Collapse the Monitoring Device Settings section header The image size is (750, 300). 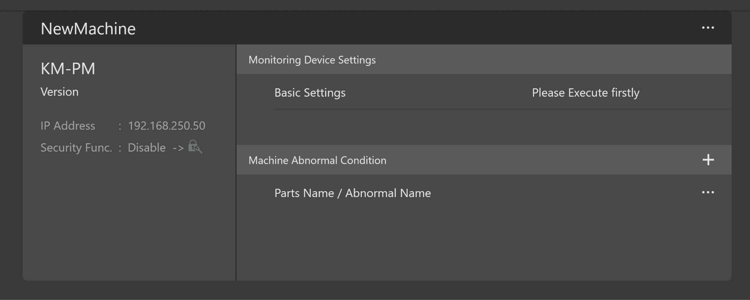pos(312,60)
